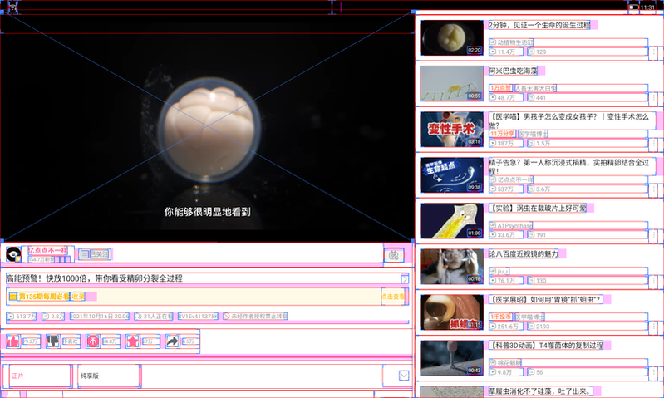Select the 正片 episode tab
This screenshot has height=398, width=664.
[36, 376]
